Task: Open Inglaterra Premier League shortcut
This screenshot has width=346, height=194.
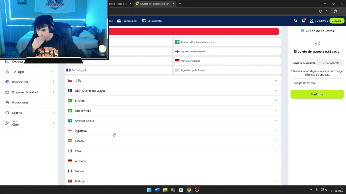Action: pos(227,51)
